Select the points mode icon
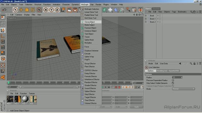Viewport: 202px width, 113px height. pyautogui.click(x=3, y=41)
